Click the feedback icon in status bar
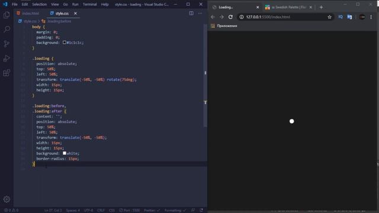This screenshot has width=379, height=213. coord(192,211)
